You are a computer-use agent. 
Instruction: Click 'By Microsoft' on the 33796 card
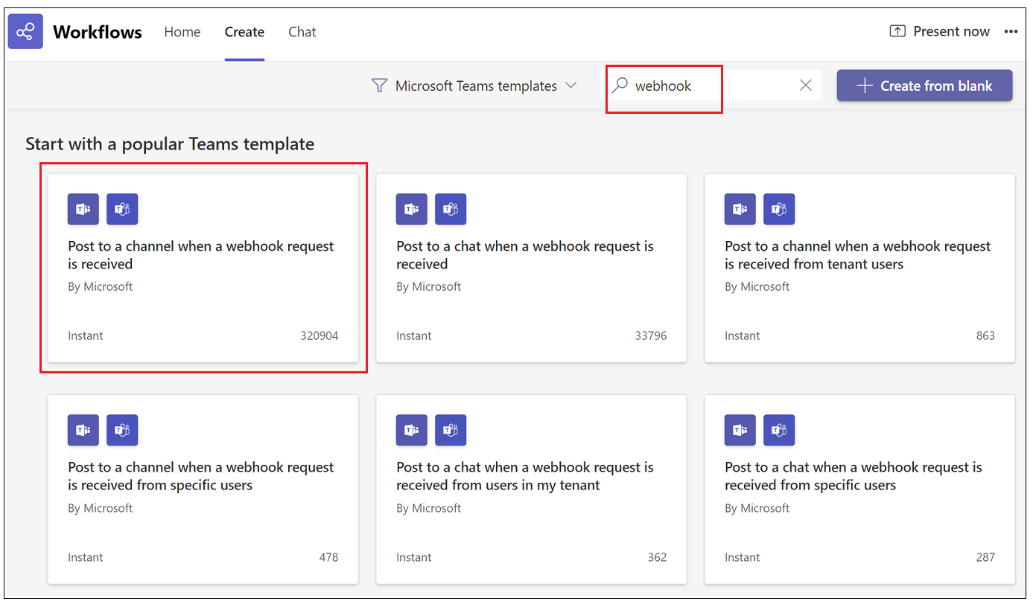coord(429,286)
